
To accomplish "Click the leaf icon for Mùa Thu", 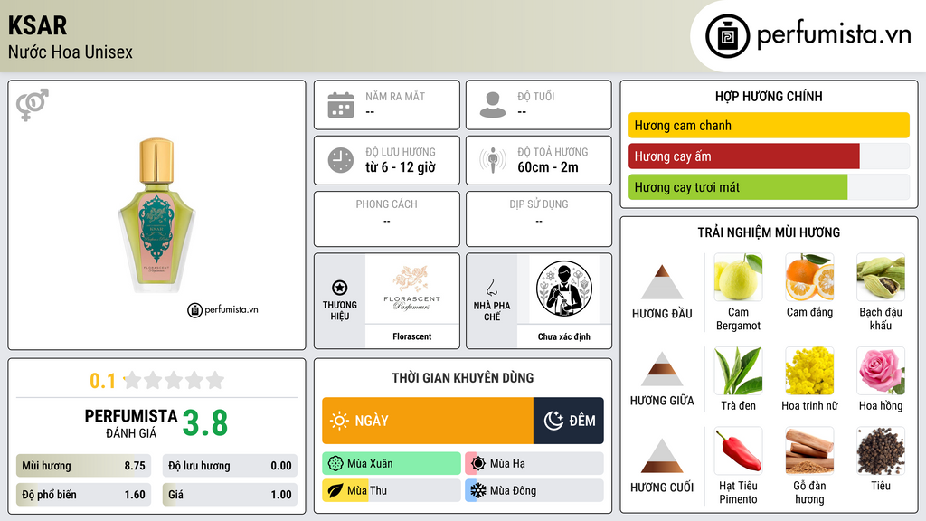I will (x=335, y=491).
